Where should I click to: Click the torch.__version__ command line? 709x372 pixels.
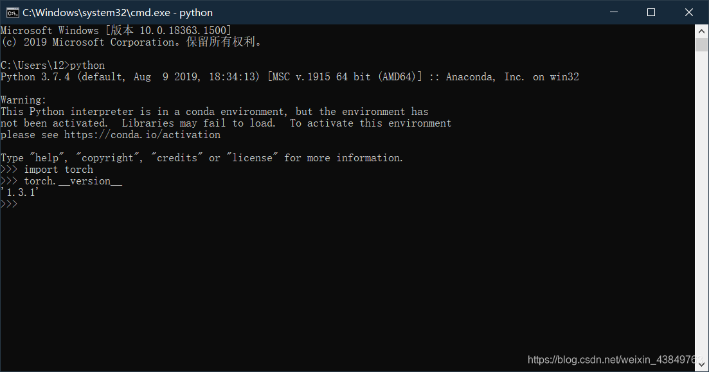coord(62,181)
